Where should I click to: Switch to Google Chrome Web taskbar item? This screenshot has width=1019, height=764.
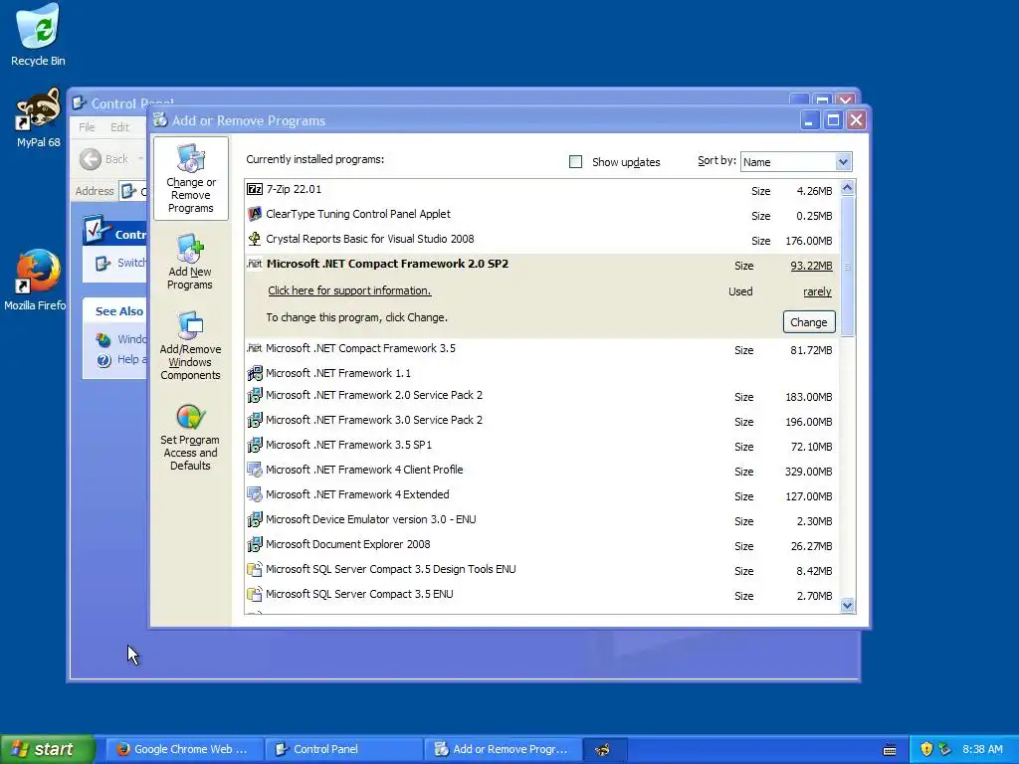coord(184,749)
